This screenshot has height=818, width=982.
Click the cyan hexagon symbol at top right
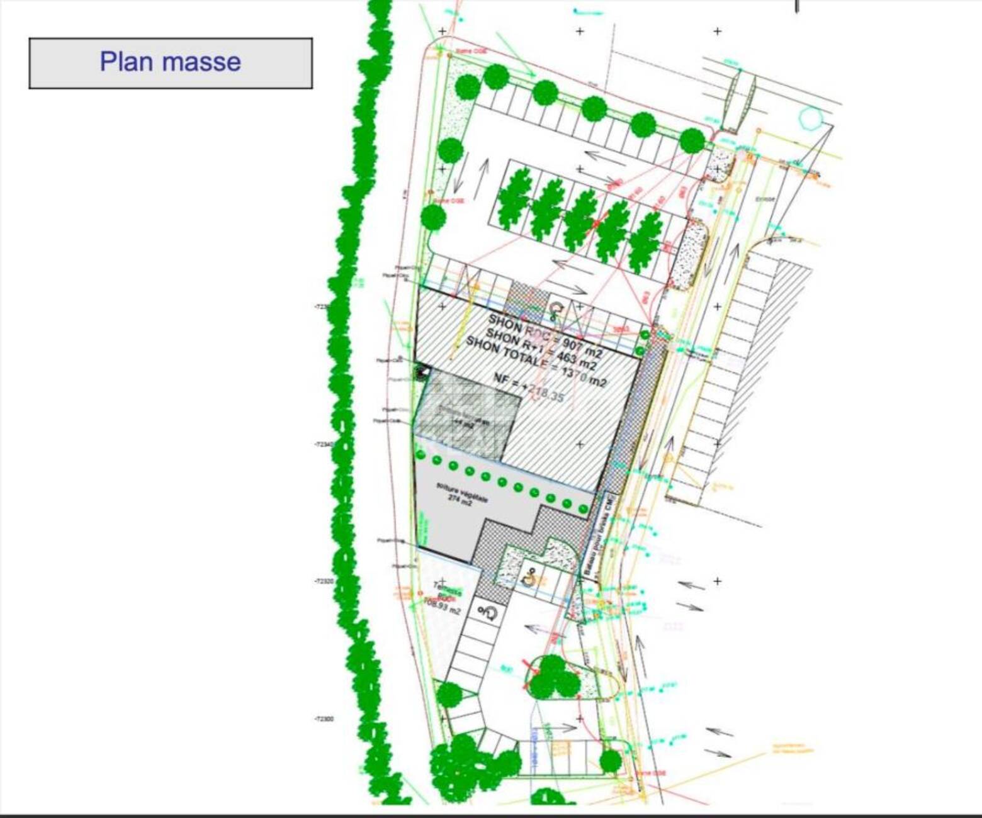click(810, 118)
